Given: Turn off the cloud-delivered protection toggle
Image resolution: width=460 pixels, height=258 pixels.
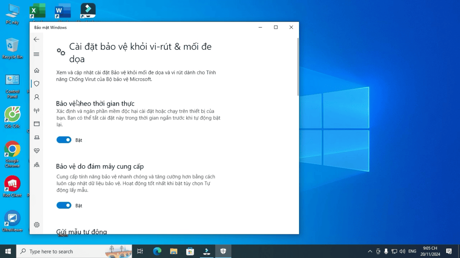Looking at the screenshot, I should pos(64,205).
